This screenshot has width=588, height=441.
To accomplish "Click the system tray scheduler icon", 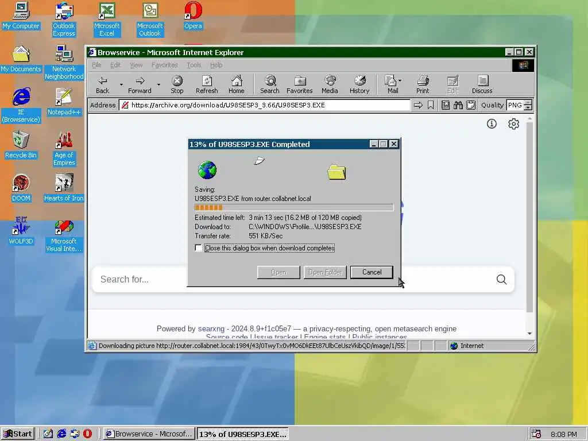I will [x=536, y=434].
